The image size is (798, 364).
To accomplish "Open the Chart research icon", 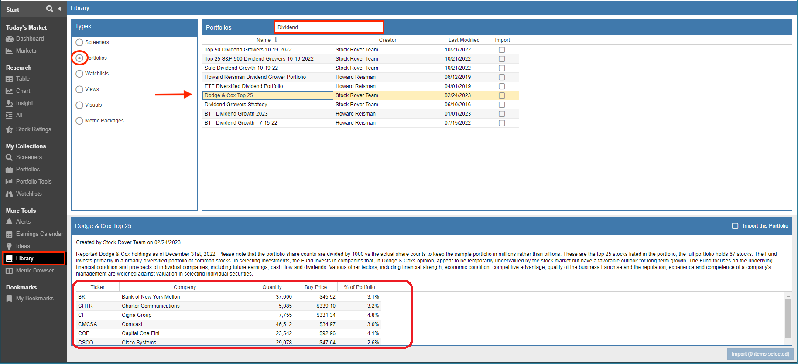I will [9, 91].
